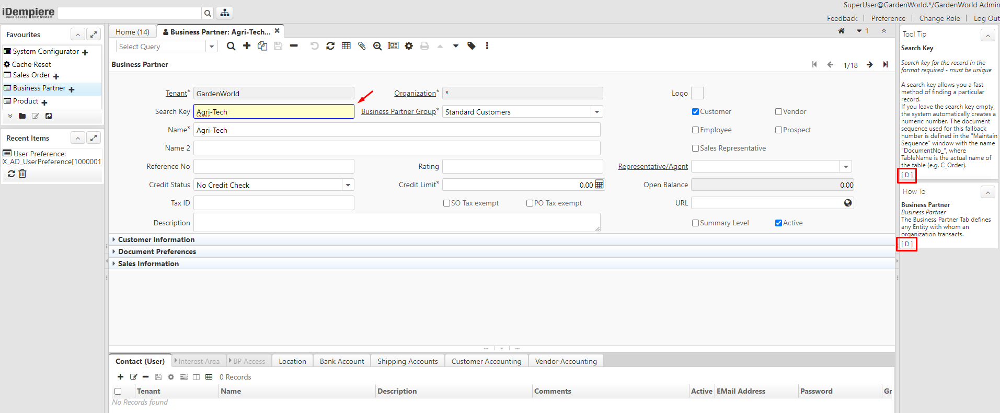The width and height of the screenshot is (1000, 413).
Task: Click the tag label icon in toolbar
Action: point(472,46)
